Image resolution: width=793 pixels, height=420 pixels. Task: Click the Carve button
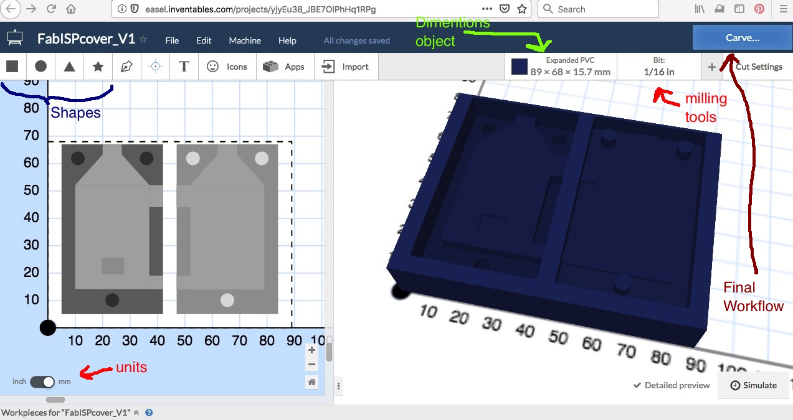point(742,38)
